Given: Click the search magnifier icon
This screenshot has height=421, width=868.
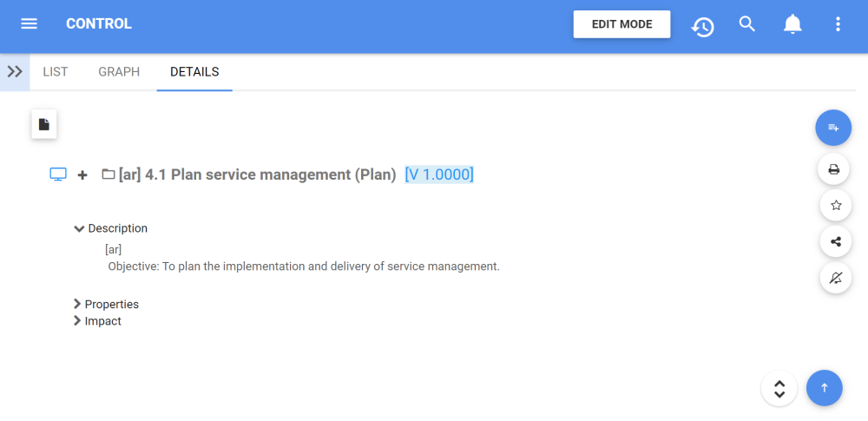Looking at the screenshot, I should click(x=747, y=24).
